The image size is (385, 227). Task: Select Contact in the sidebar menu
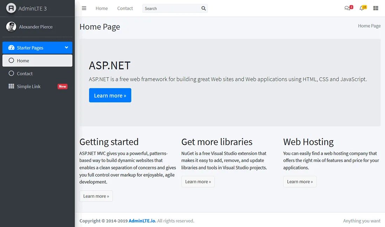click(x=37, y=73)
